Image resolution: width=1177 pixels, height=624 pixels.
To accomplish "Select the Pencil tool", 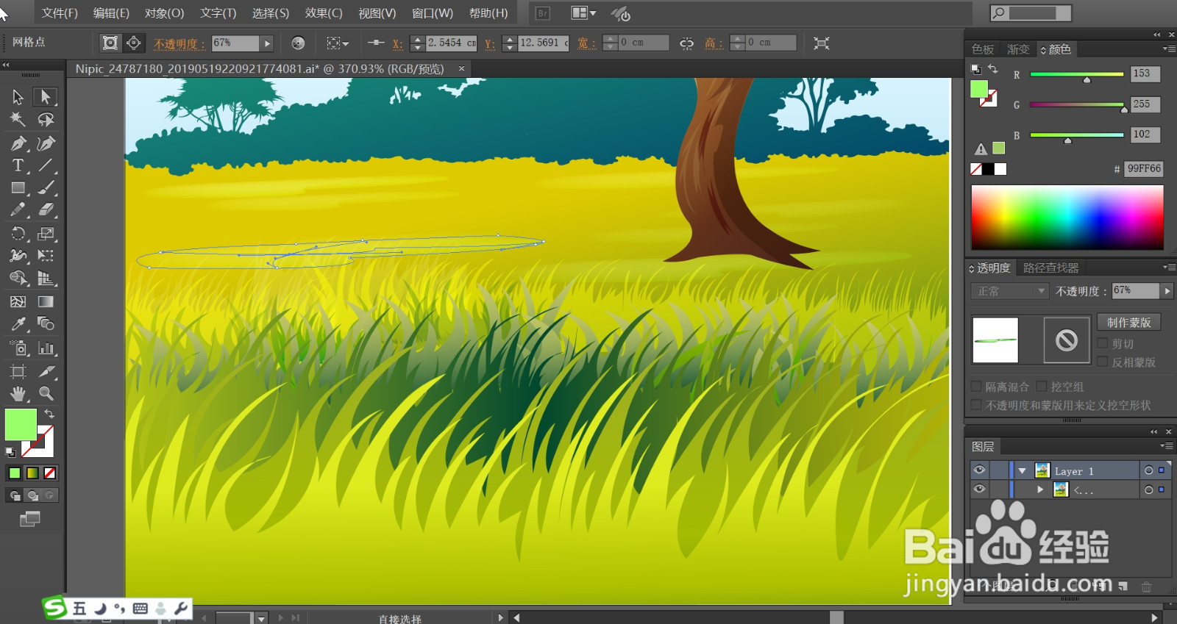I will pyautogui.click(x=18, y=210).
